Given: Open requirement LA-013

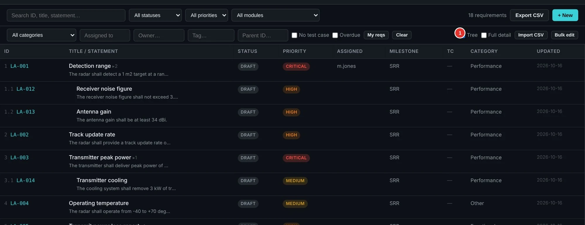Looking at the screenshot, I should pos(26,112).
